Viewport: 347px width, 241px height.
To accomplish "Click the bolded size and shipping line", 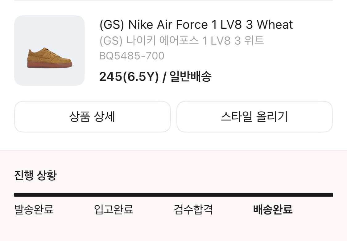I will [x=155, y=77].
